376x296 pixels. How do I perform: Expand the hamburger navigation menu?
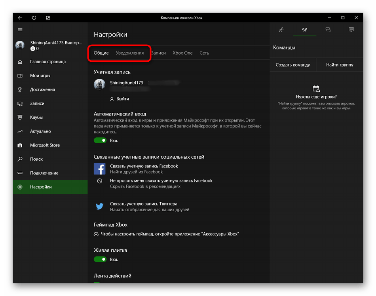point(20,30)
